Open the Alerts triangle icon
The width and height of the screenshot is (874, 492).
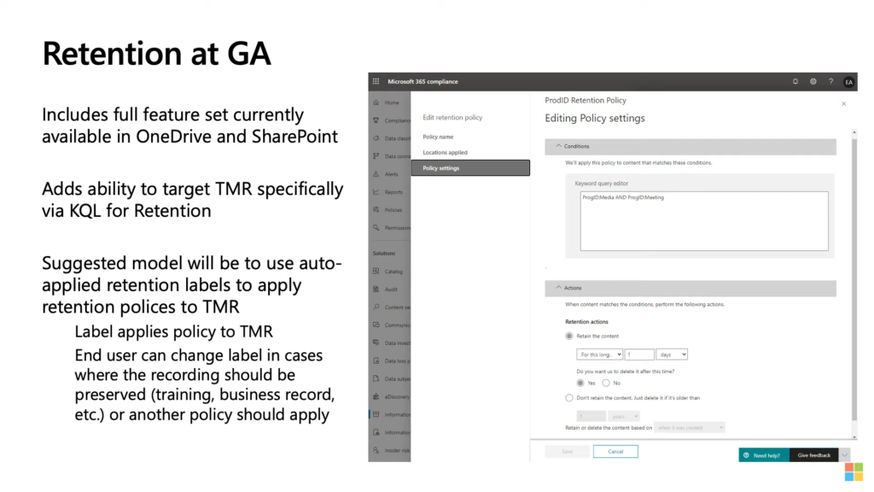tap(376, 174)
